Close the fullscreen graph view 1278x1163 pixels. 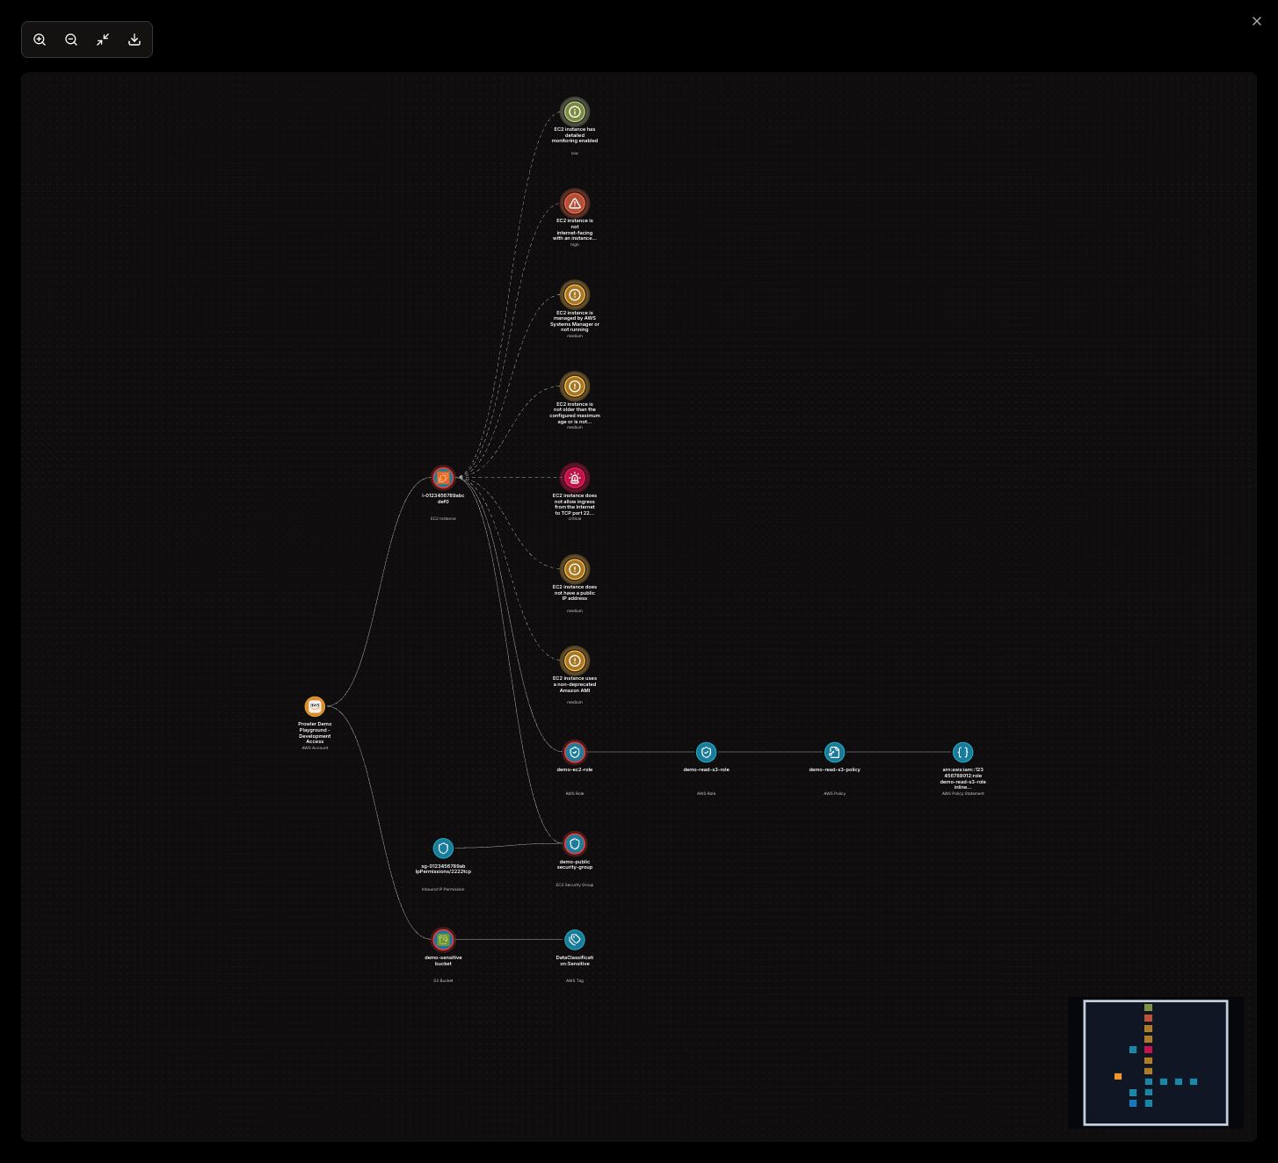tap(1256, 21)
